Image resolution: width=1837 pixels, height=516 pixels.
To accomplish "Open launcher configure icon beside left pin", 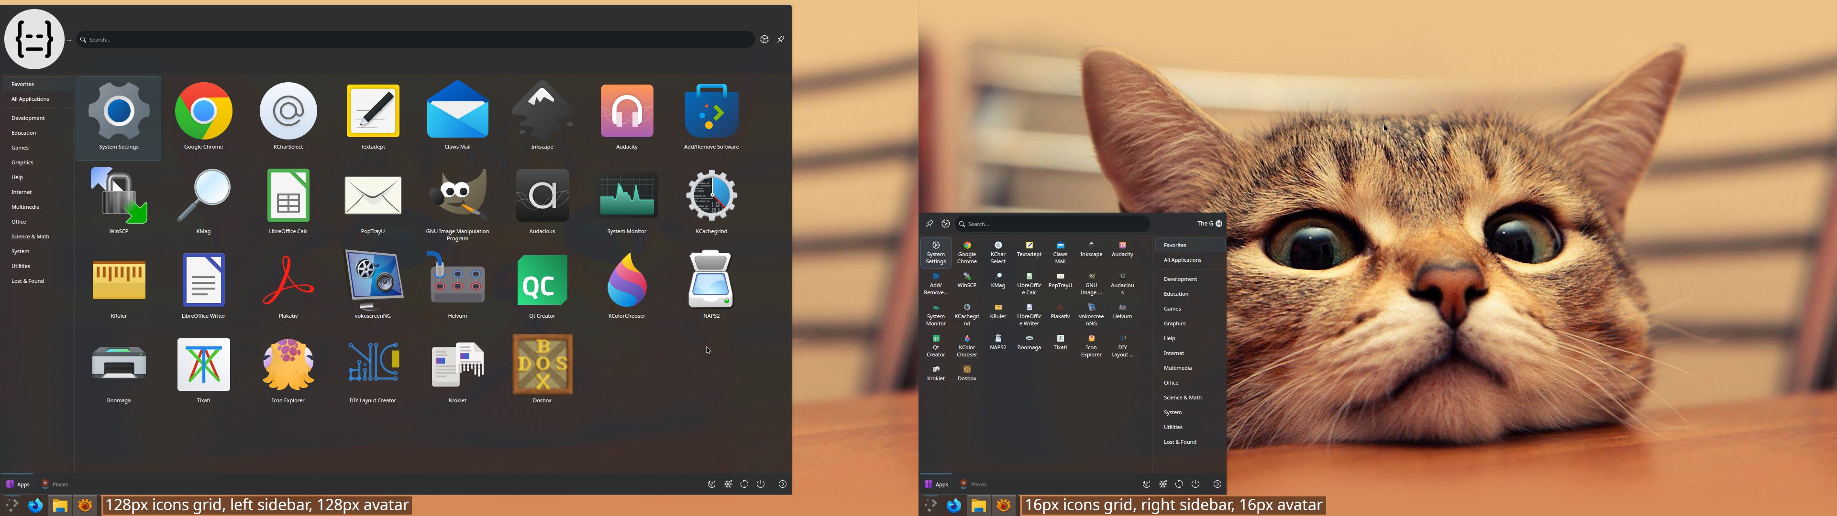I will (x=764, y=40).
